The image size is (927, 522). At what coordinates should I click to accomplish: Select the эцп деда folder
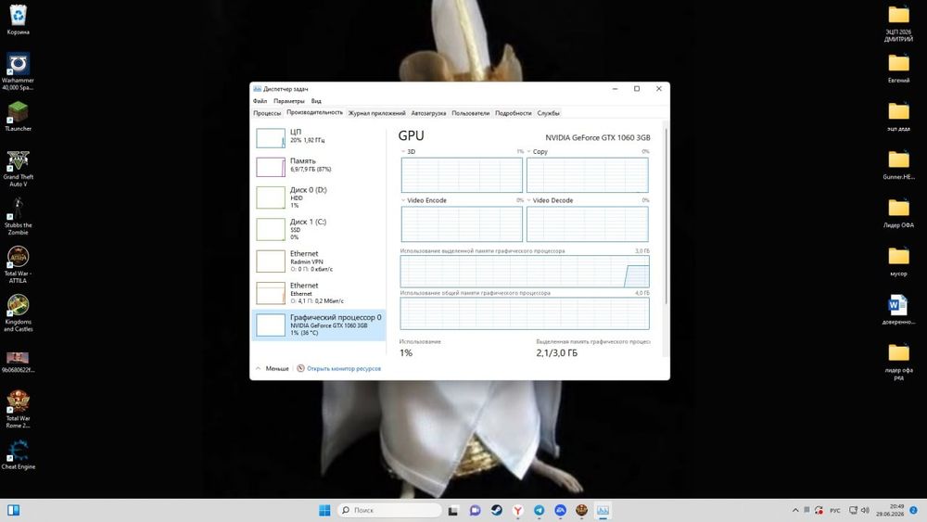(x=898, y=117)
